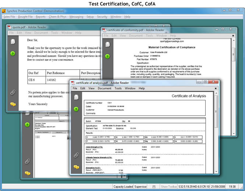
Task: Open View menu in certificate of analysis window
Action: (x=92, y=88)
